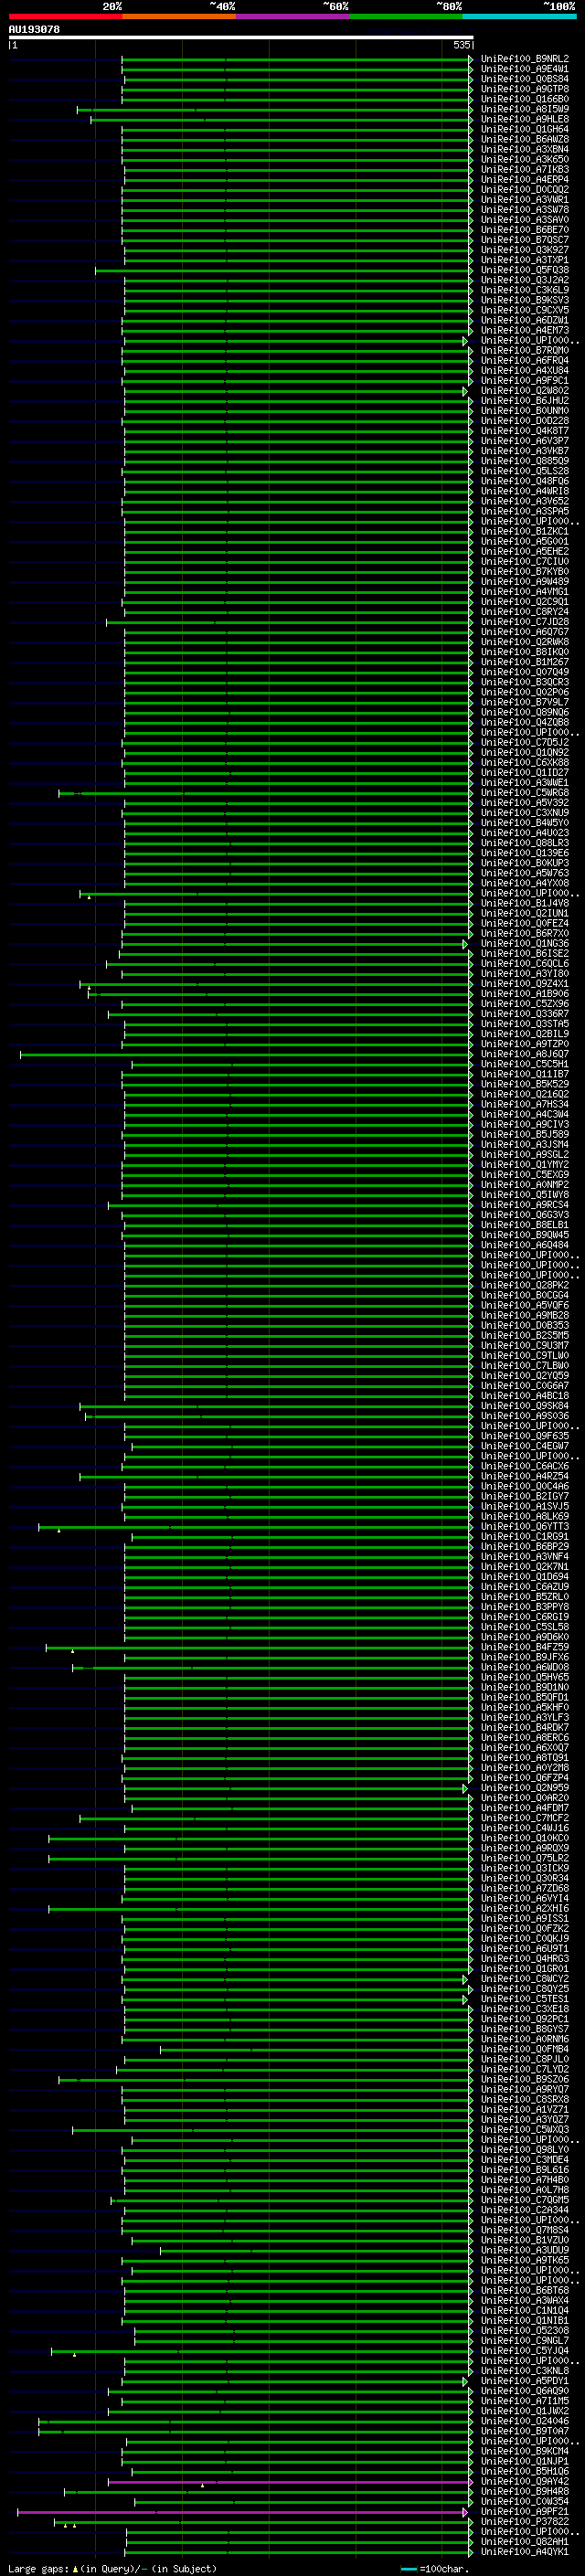Image resolution: width=585 pixels, height=2576 pixels.
Task: Open hit UniRef100_A4QYK1
Action: point(524,2552)
